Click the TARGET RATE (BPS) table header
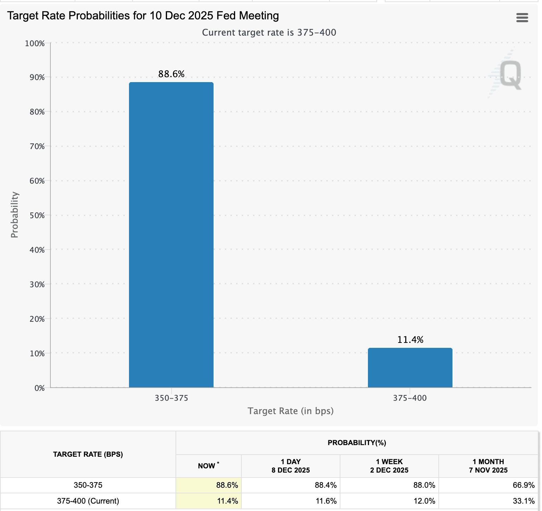This screenshot has height=511, width=542. coord(88,454)
